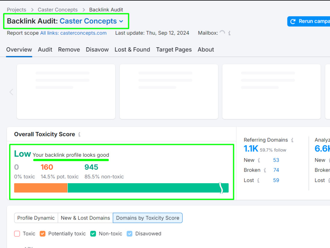Screen dimensions: 330x248
Task: Uncheck the Non-toxic checkbox
Action: coord(93,234)
